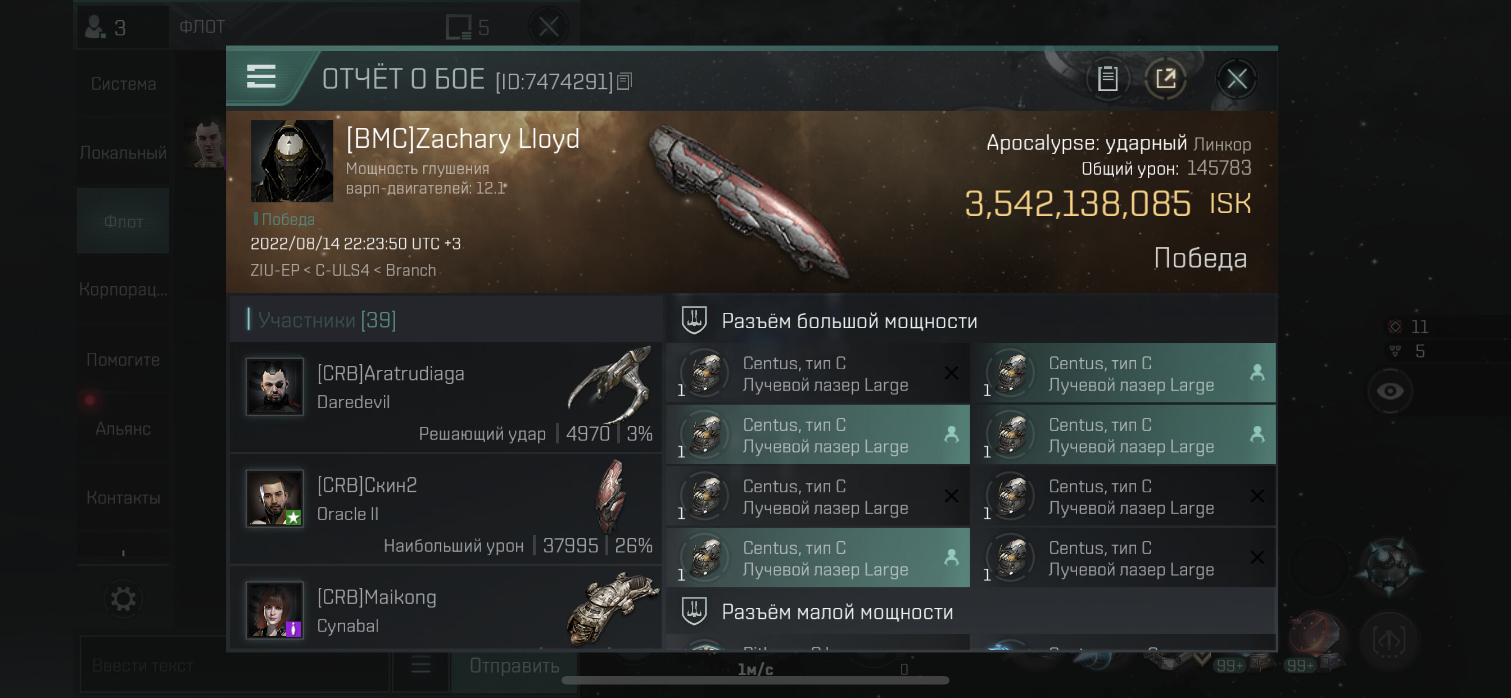Click the Zachary Lloyd pilot name
The height and width of the screenshot is (698, 1511).
(463, 138)
